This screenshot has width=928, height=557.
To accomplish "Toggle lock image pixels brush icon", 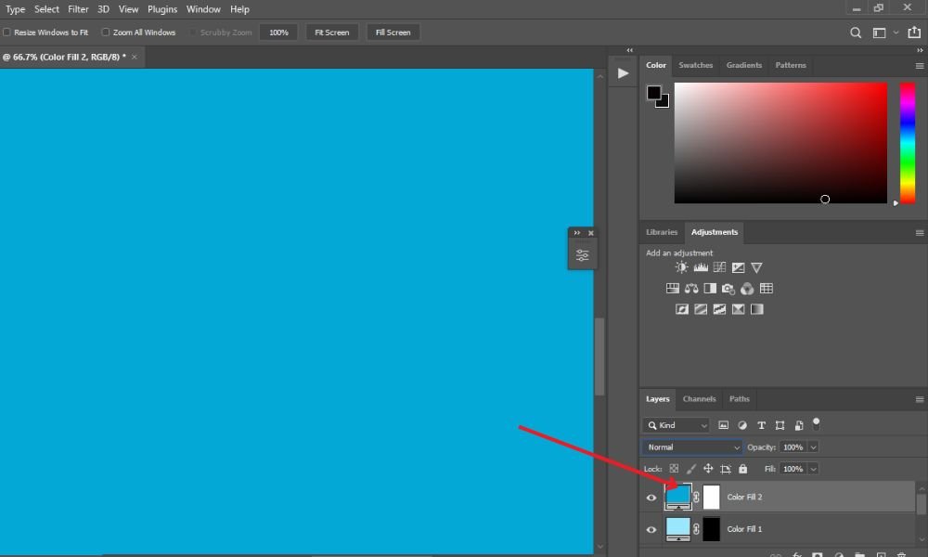I will [690, 469].
